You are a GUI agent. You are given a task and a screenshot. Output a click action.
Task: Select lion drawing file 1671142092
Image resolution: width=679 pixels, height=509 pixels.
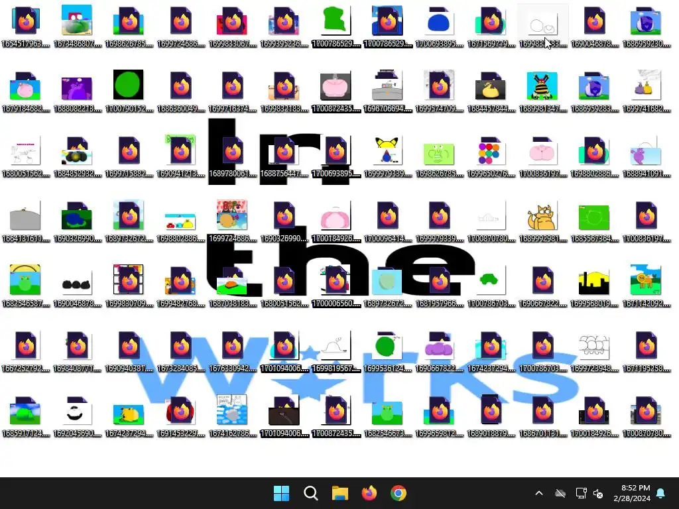(647, 286)
